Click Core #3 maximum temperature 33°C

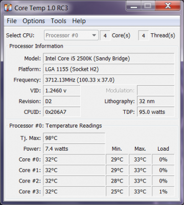140,191
